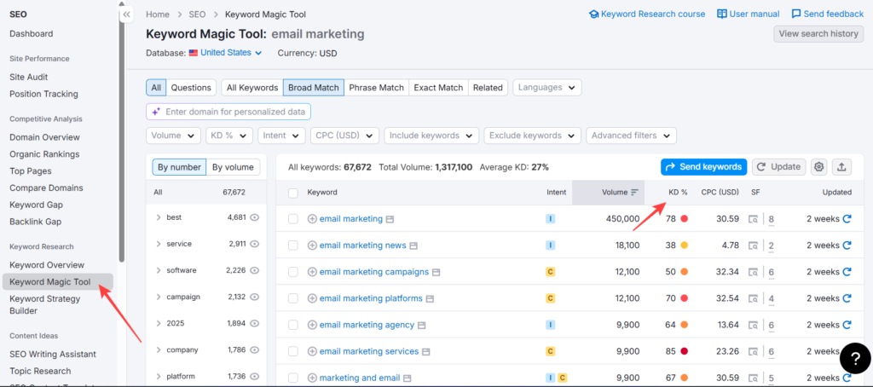This screenshot has height=387, width=873.
Task: Open the Volume filter dropdown
Action: click(173, 136)
